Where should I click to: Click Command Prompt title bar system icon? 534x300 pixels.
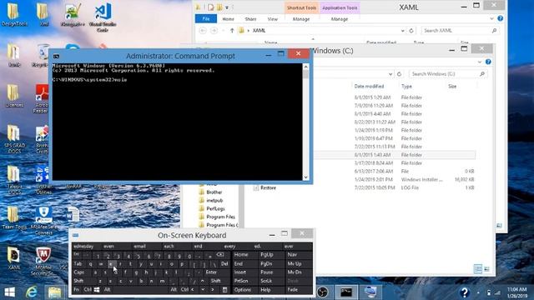[x=57, y=56]
